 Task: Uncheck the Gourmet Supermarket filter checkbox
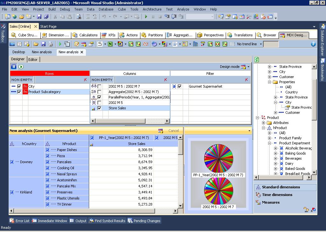(x=180, y=86)
